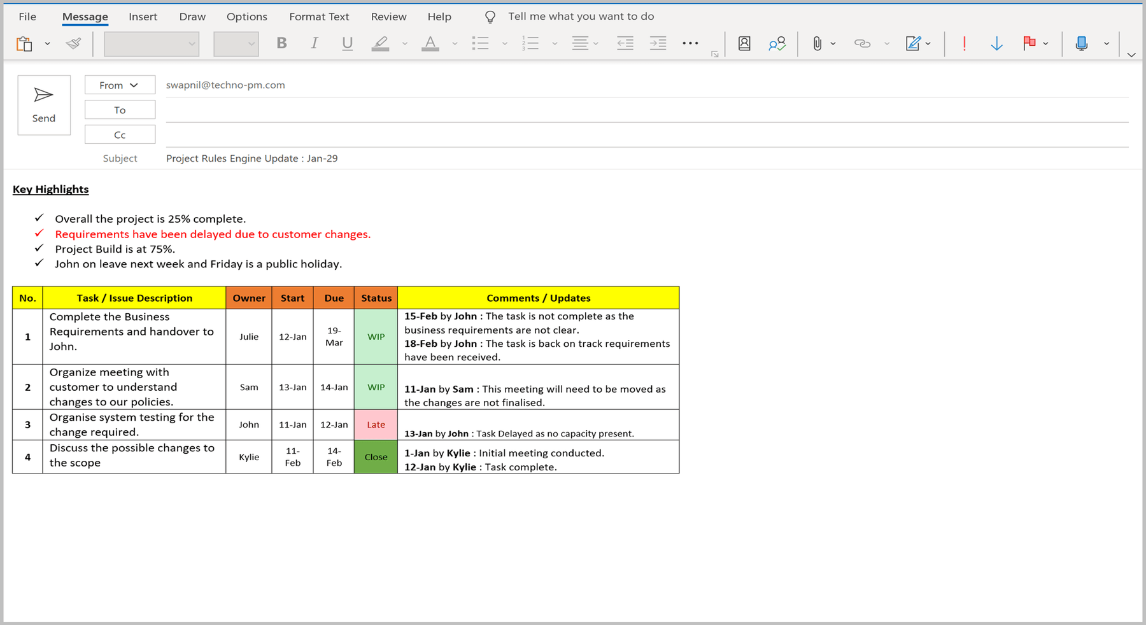Click the Paste clipboard icon
This screenshot has width=1146, height=625.
24,43
